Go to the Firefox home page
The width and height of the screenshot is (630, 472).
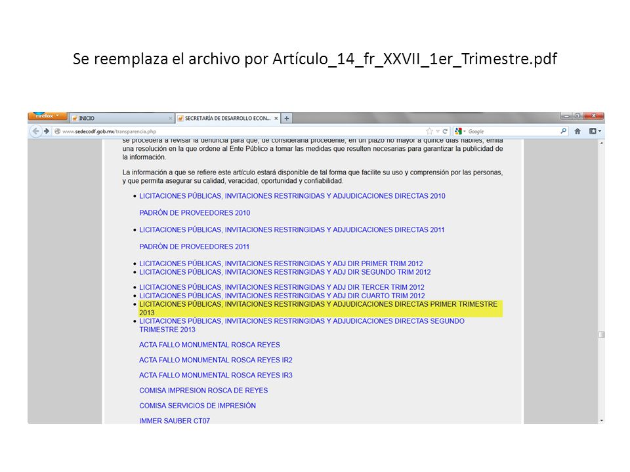[577, 131]
